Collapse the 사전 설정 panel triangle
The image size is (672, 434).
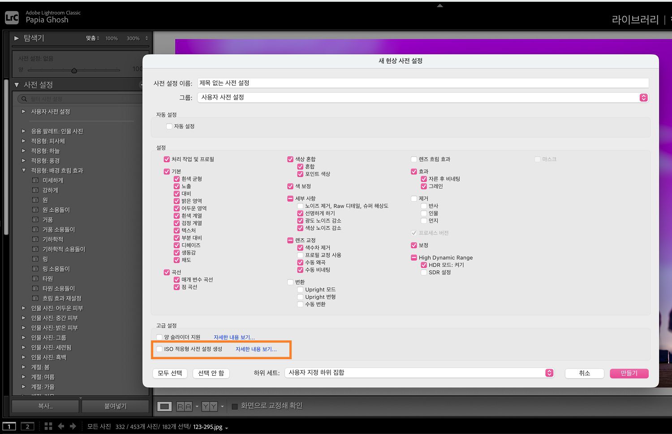pyautogui.click(x=17, y=85)
